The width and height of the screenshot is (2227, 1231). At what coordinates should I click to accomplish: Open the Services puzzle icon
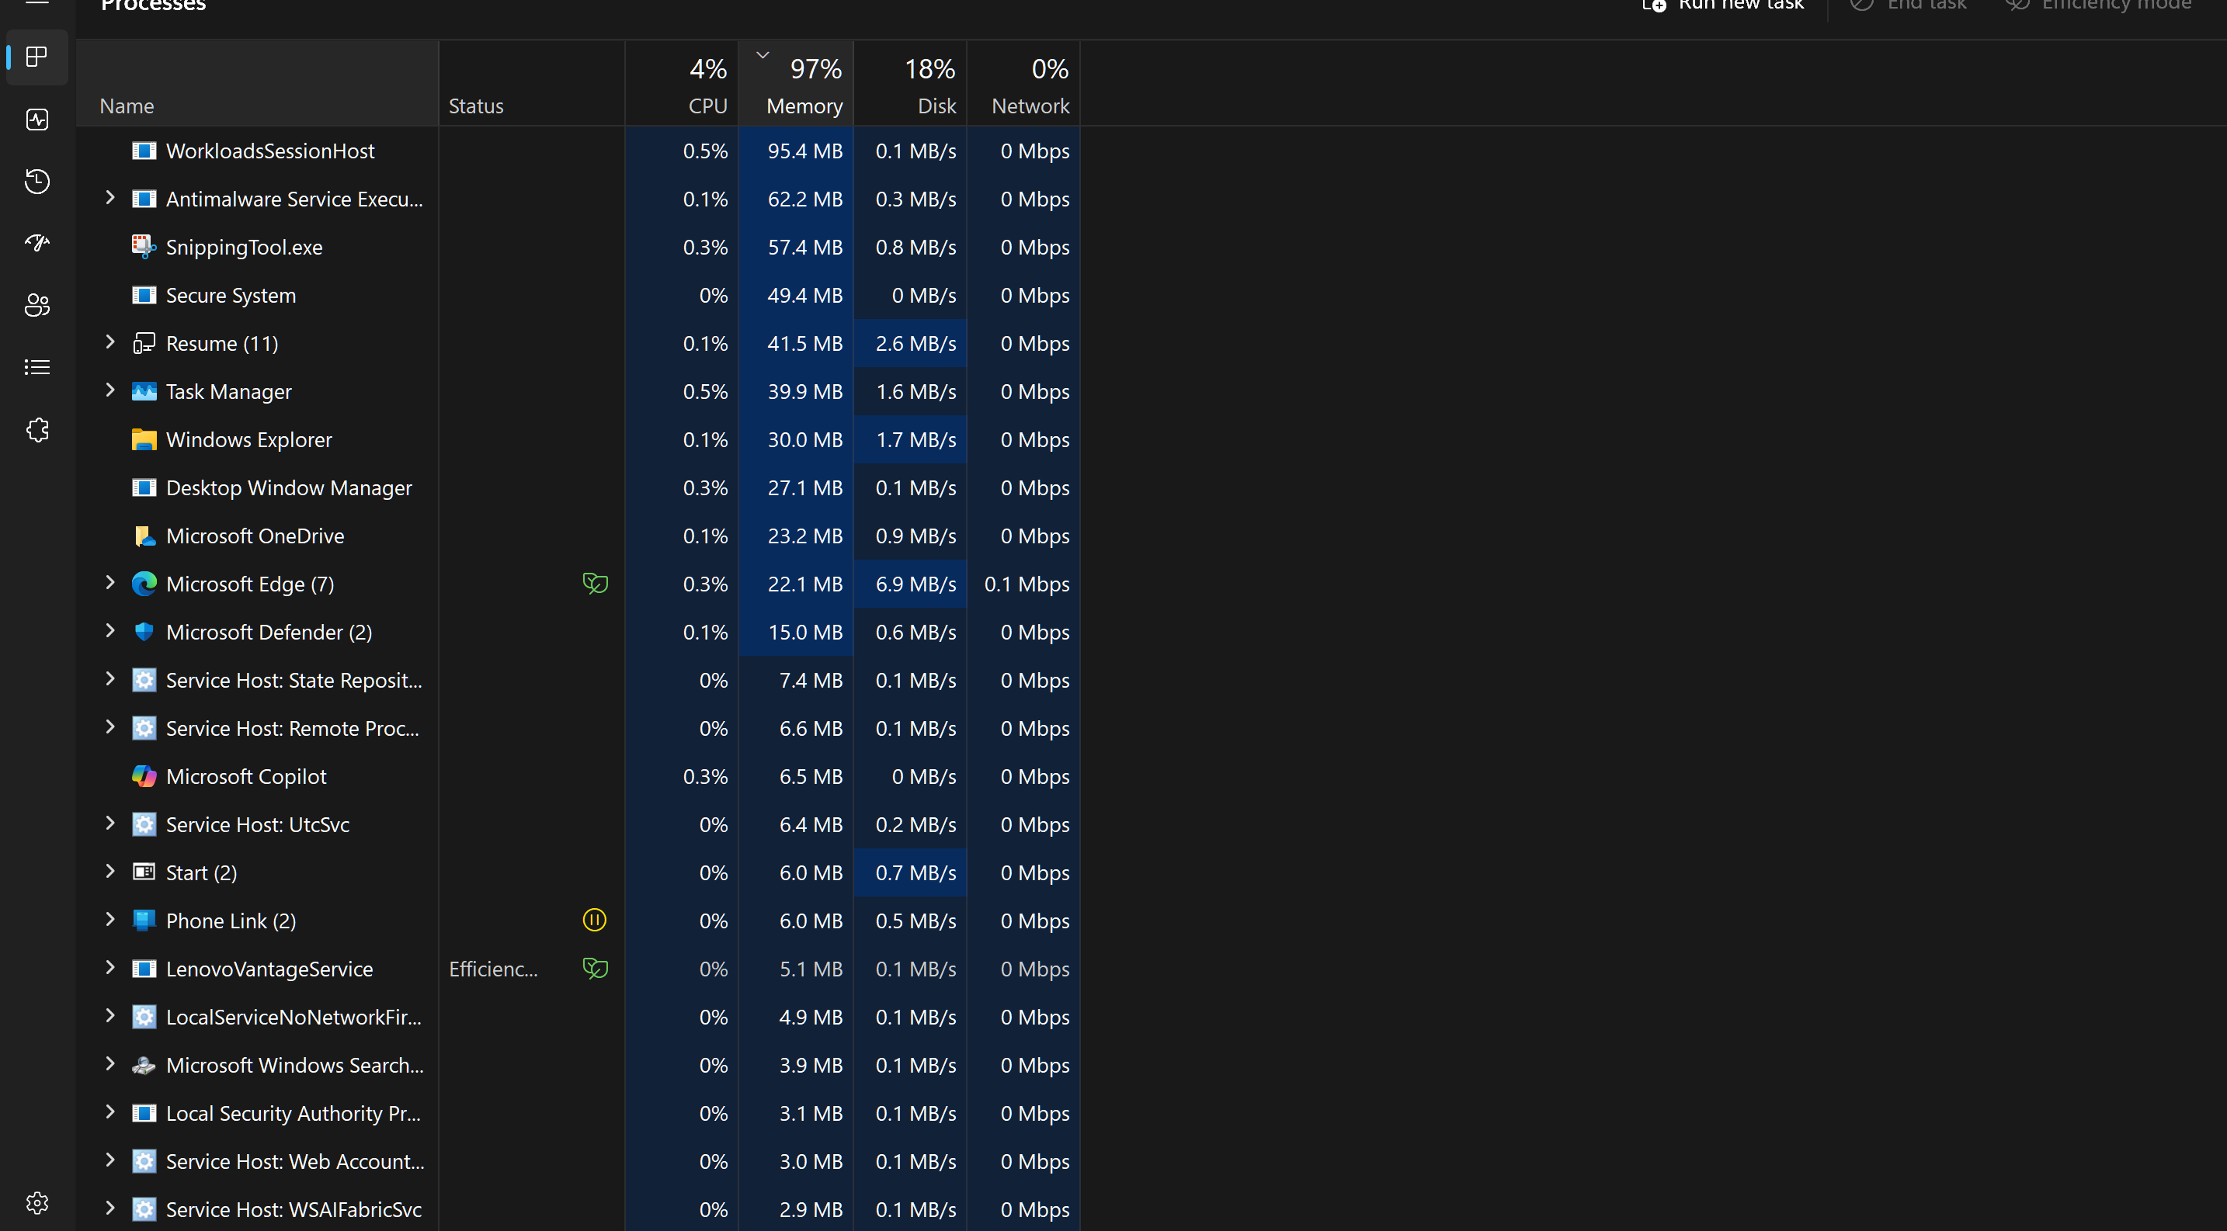tap(37, 429)
